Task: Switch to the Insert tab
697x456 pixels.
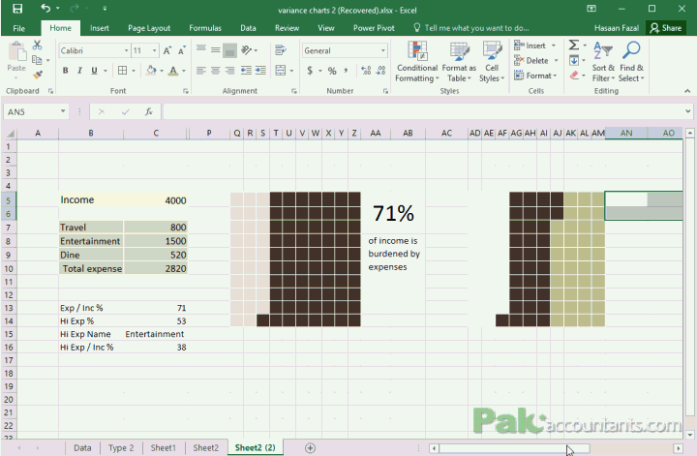Action: click(x=99, y=28)
